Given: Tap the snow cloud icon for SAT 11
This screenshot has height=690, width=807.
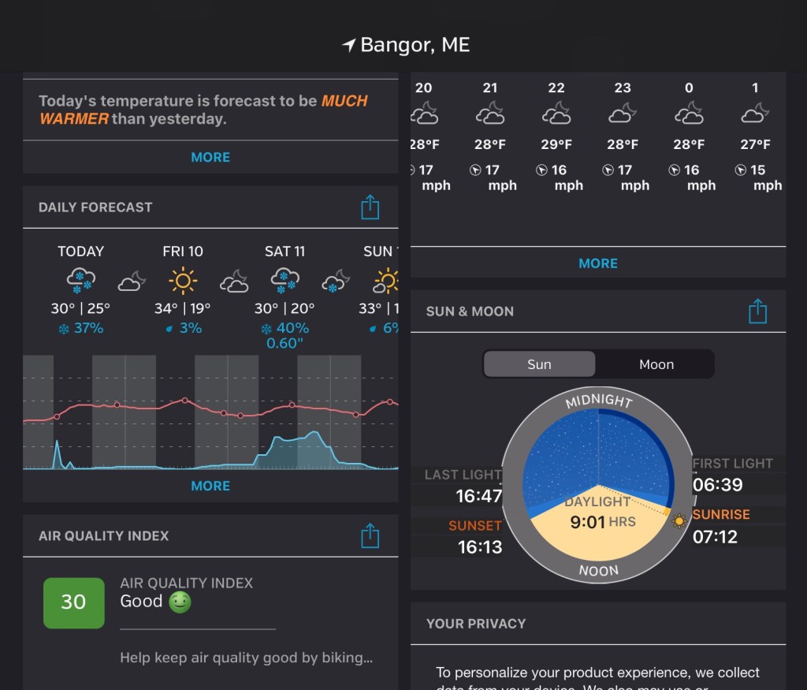Looking at the screenshot, I should (284, 280).
